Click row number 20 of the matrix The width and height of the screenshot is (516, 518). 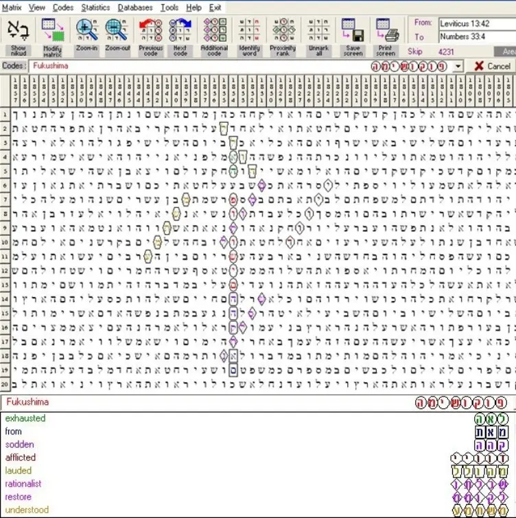coord(5,384)
